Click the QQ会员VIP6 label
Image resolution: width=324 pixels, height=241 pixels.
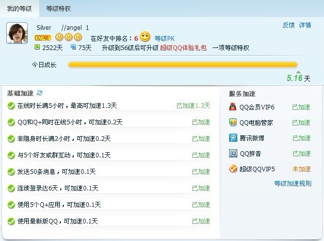257,107
